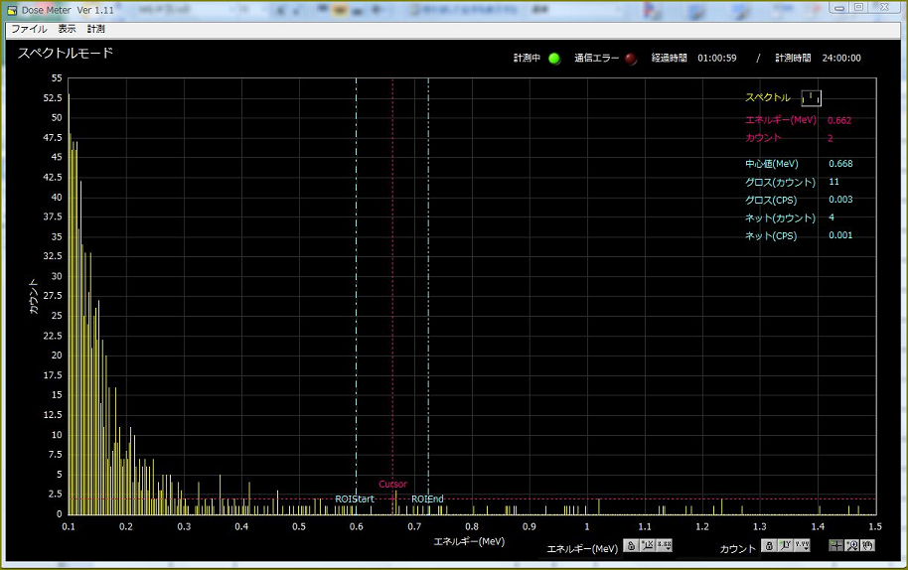Click the 1.5 energy axis maximum value
Viewport: 908px width, 570px height.
873,526
